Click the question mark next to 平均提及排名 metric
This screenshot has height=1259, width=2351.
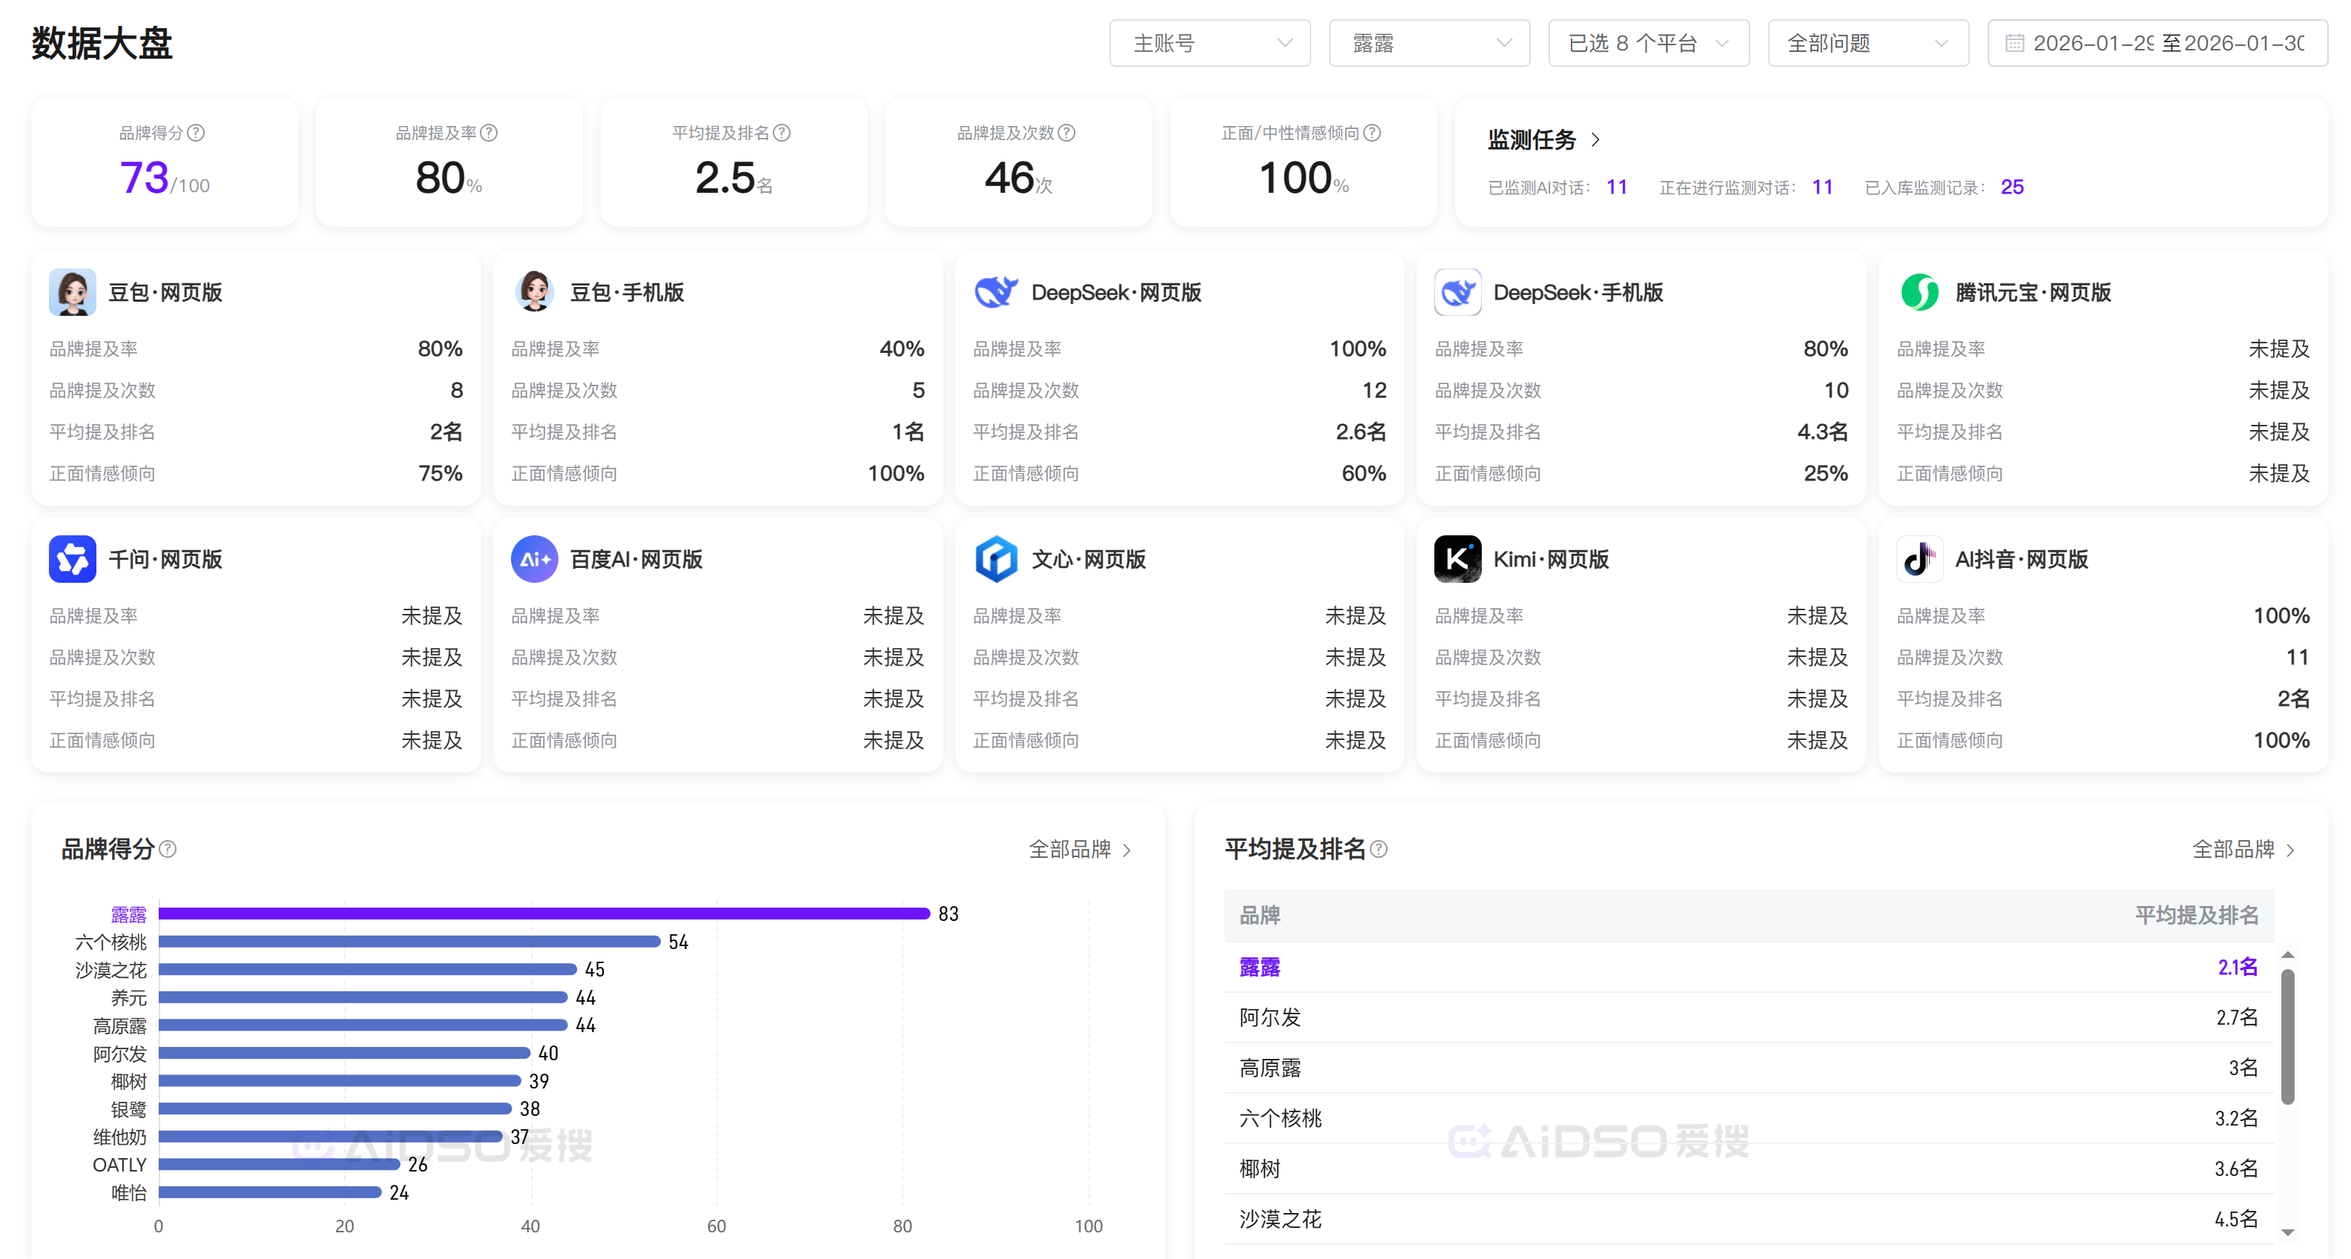[x=782, y=133]
